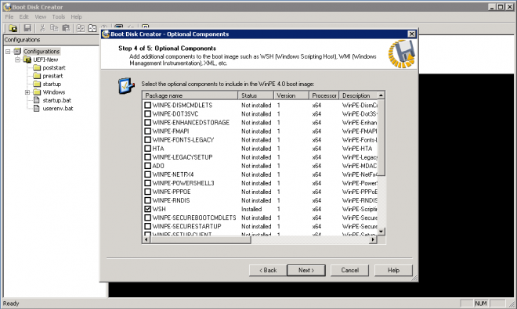This screenshot has height=309, width=517.
Task: Sort by Version column header
Action: (291, 95)
